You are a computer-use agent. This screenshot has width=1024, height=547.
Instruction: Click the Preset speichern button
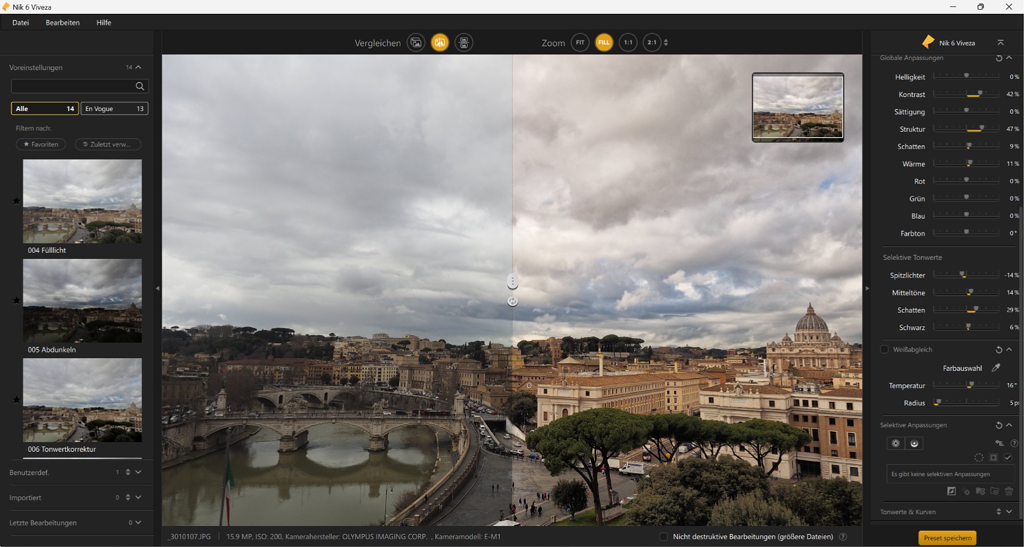coord(948,538)
